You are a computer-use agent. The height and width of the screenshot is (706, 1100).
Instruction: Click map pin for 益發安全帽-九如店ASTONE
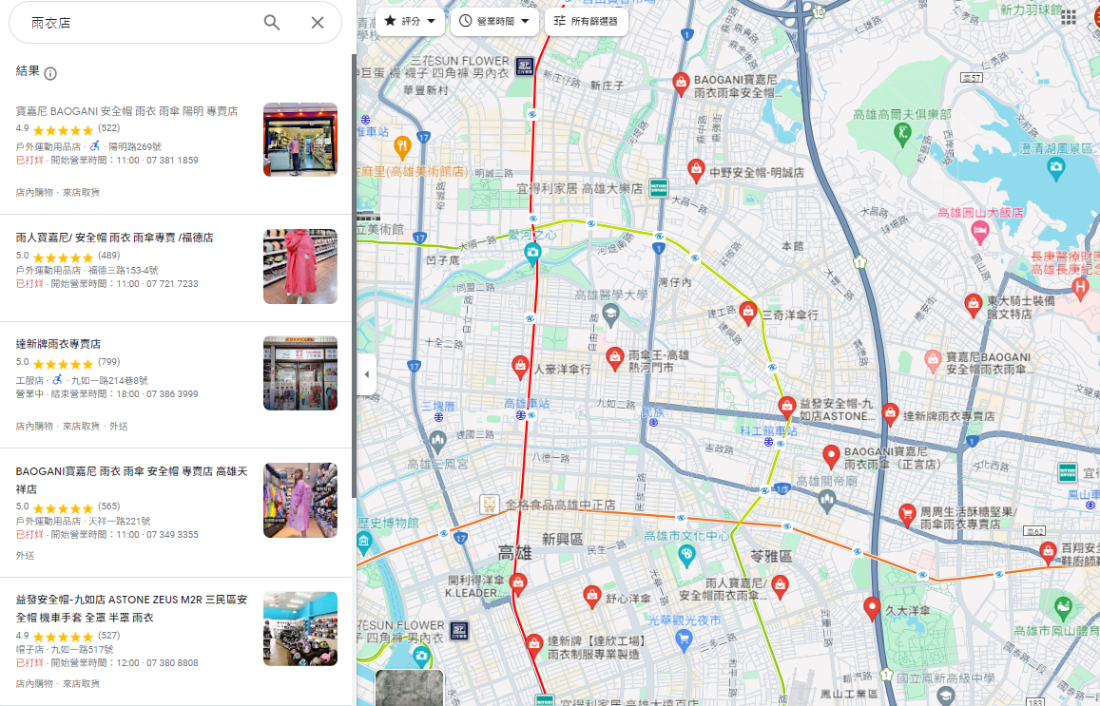point(787,408)
